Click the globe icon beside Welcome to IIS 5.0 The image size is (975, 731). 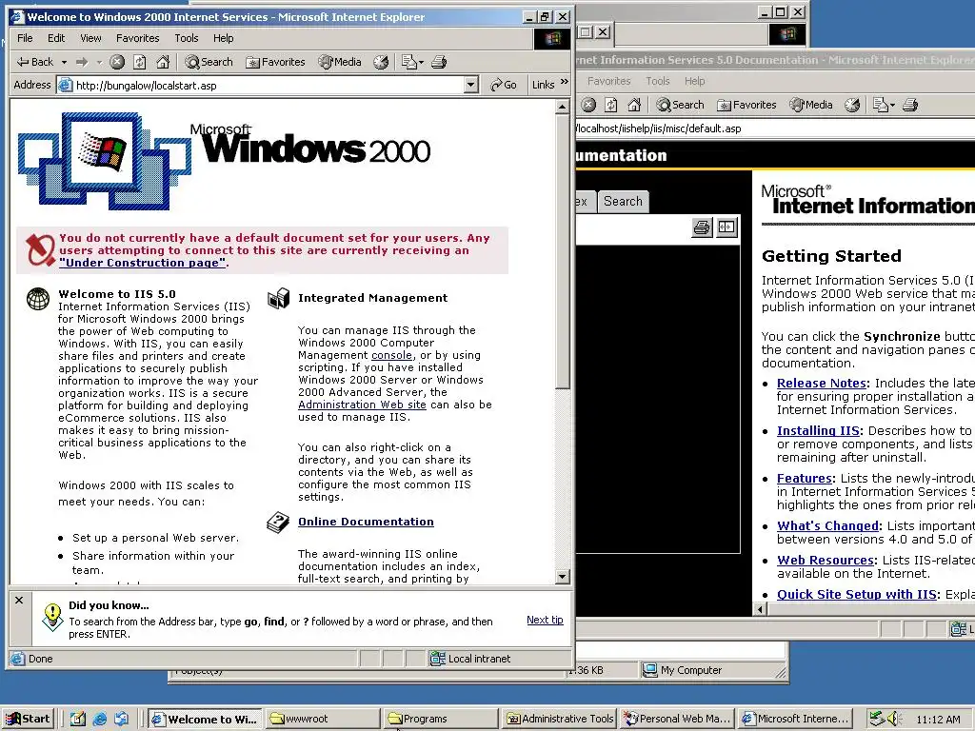(38, 299)
